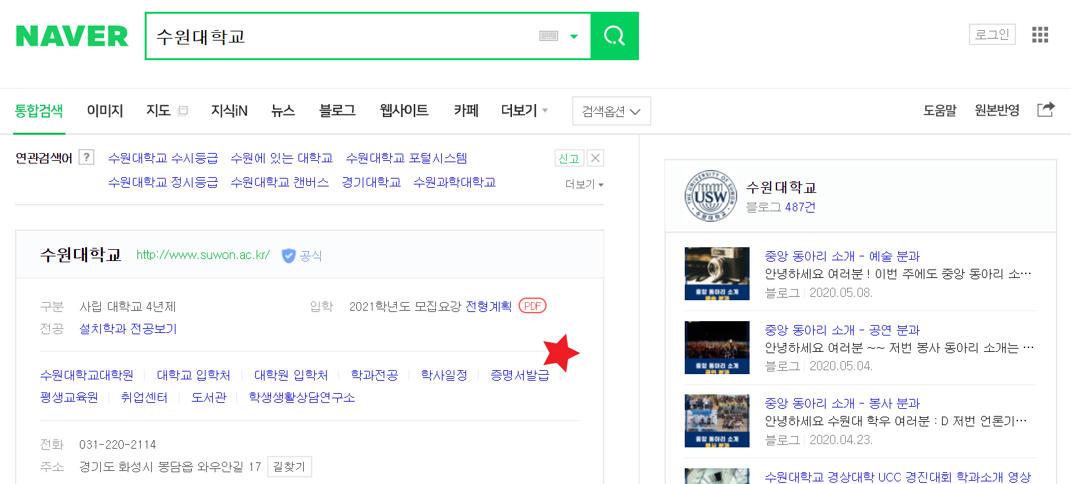Image resolution: width=1071 pixels, height=484 pixels.
Task: Open the 검색옵션 dropdown
Action: pos(611,111)
